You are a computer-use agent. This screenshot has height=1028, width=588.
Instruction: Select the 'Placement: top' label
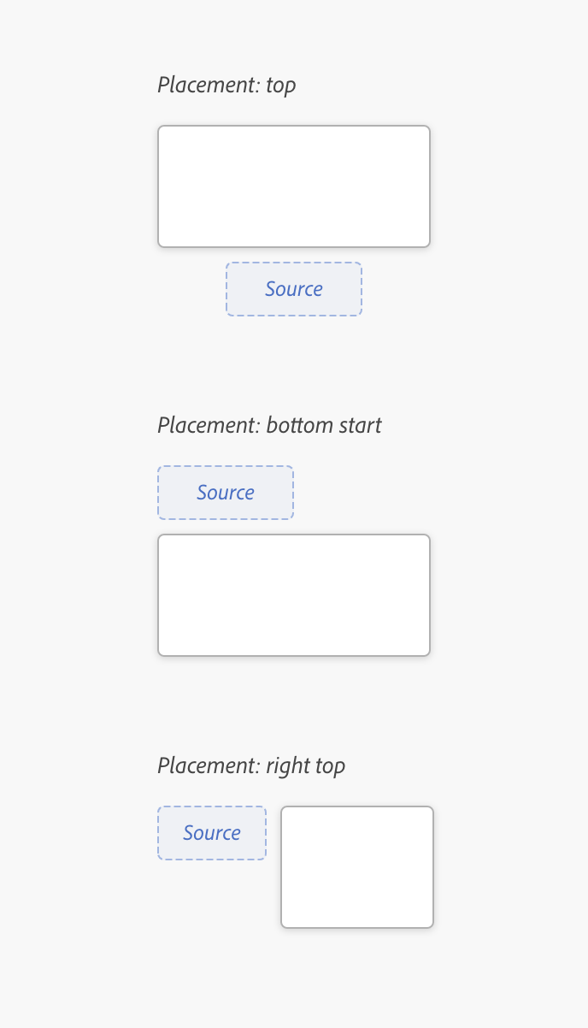226,86
